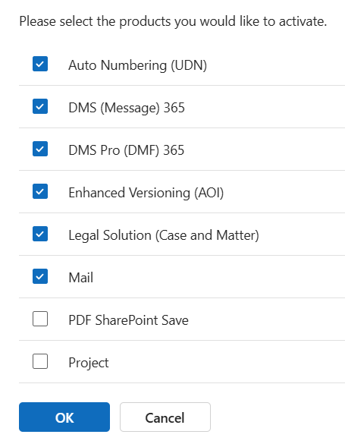The height and width of the screenshot is (447, 345).
Task: Click the 'DMS (Message) 365' label text
Action: [127, 108]
